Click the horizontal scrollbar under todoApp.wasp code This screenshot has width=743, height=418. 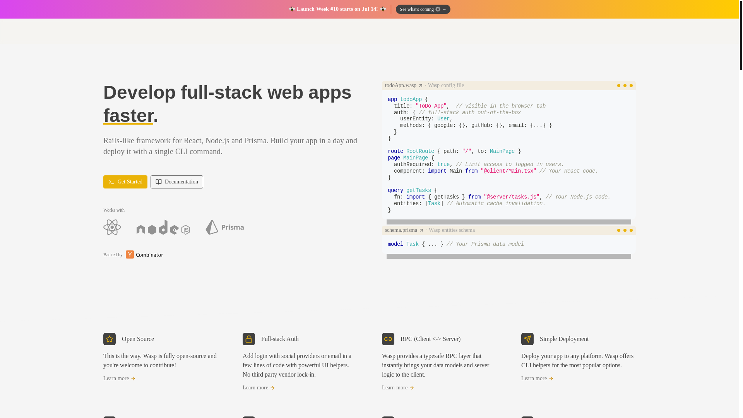click(509, 222)
